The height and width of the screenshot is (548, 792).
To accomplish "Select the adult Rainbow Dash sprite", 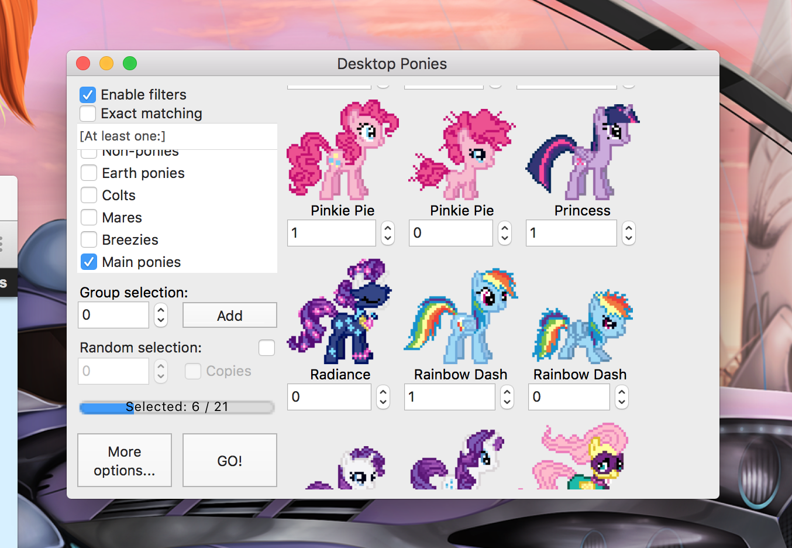I will pos(461,316).
